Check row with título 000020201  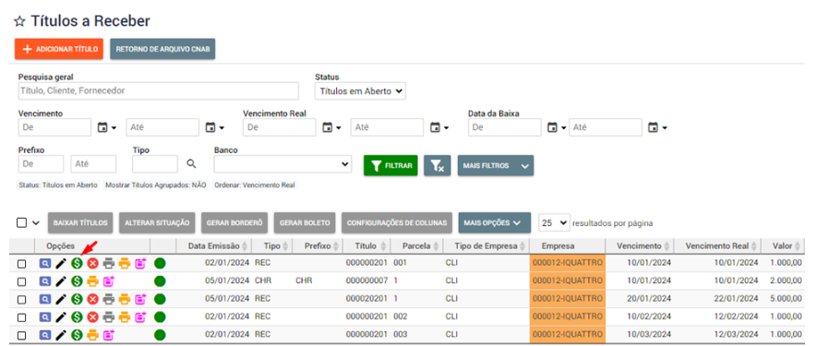click(21, 299)
